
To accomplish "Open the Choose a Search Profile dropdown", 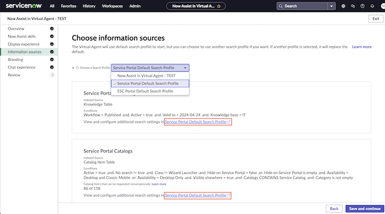I will 150,68.
